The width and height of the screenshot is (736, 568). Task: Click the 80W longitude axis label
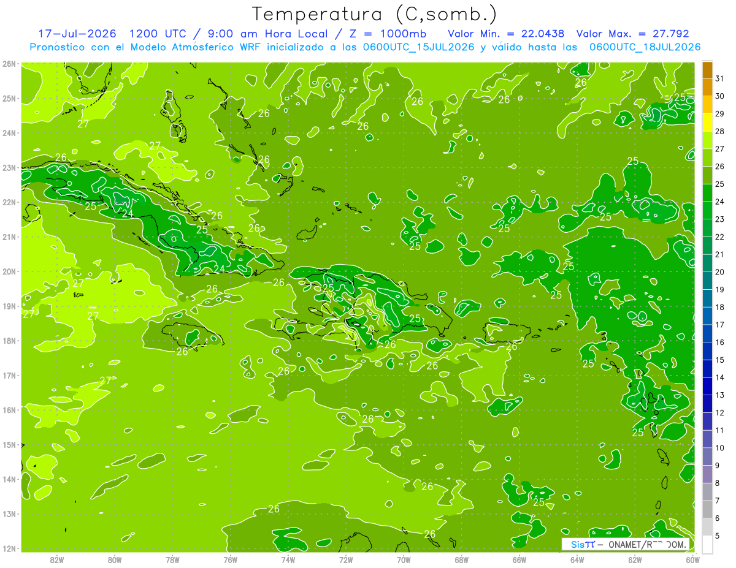[x=115, y=559]
